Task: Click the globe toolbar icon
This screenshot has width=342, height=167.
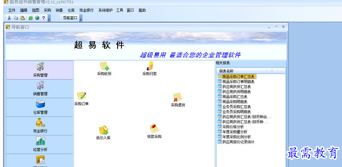Action: pos(37,18)
